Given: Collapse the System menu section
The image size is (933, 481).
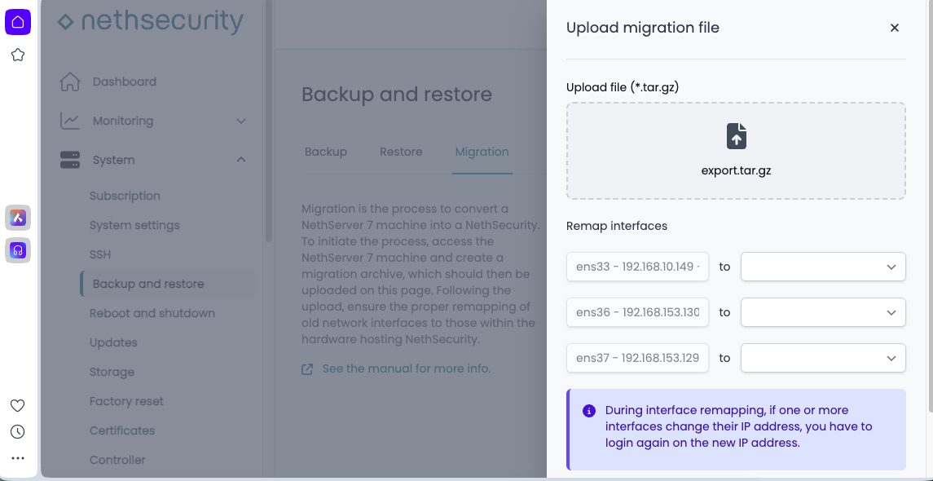Looking at the screenshot, I should (x=240, y=160).
